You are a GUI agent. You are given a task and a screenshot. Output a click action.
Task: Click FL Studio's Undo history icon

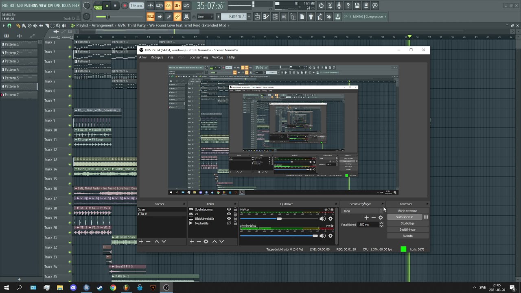click(321, 6)
